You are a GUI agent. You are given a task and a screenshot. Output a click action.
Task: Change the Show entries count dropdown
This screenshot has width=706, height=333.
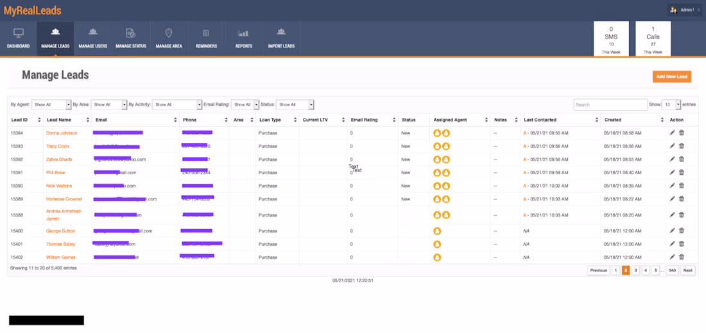click(671, 104)
